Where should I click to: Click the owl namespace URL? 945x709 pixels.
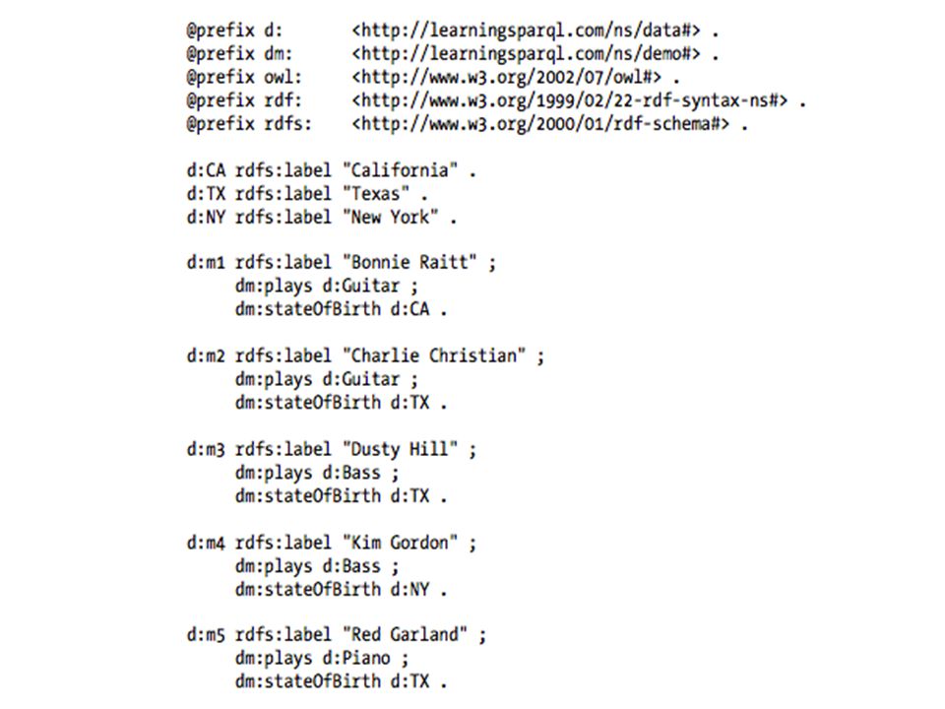click(507, 77)
